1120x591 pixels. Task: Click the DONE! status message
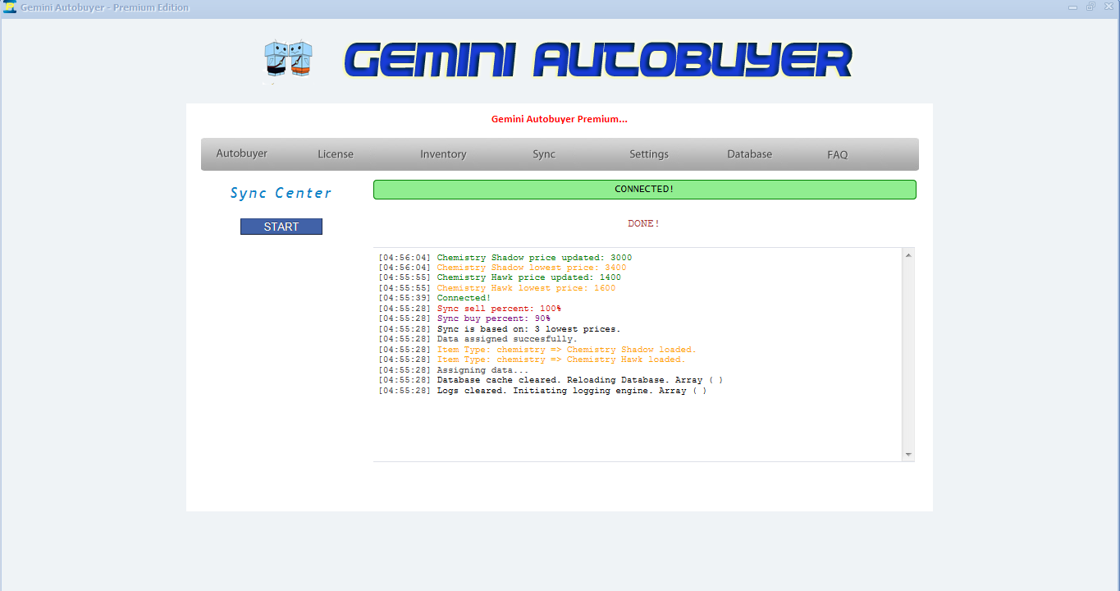point(643,223)
